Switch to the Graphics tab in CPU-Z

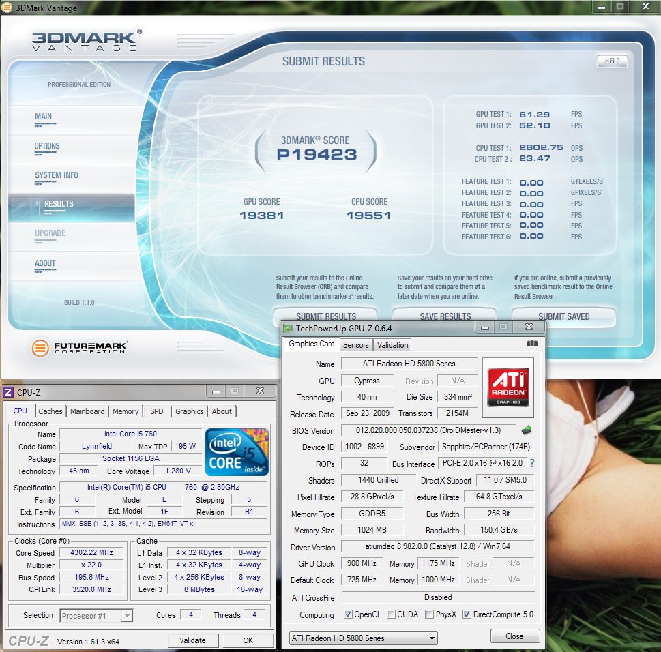[x=189, y=411]
